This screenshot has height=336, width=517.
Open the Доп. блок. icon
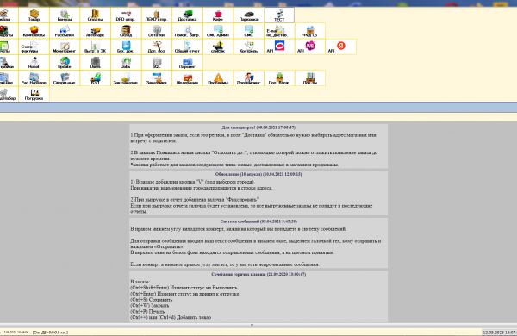279,78
